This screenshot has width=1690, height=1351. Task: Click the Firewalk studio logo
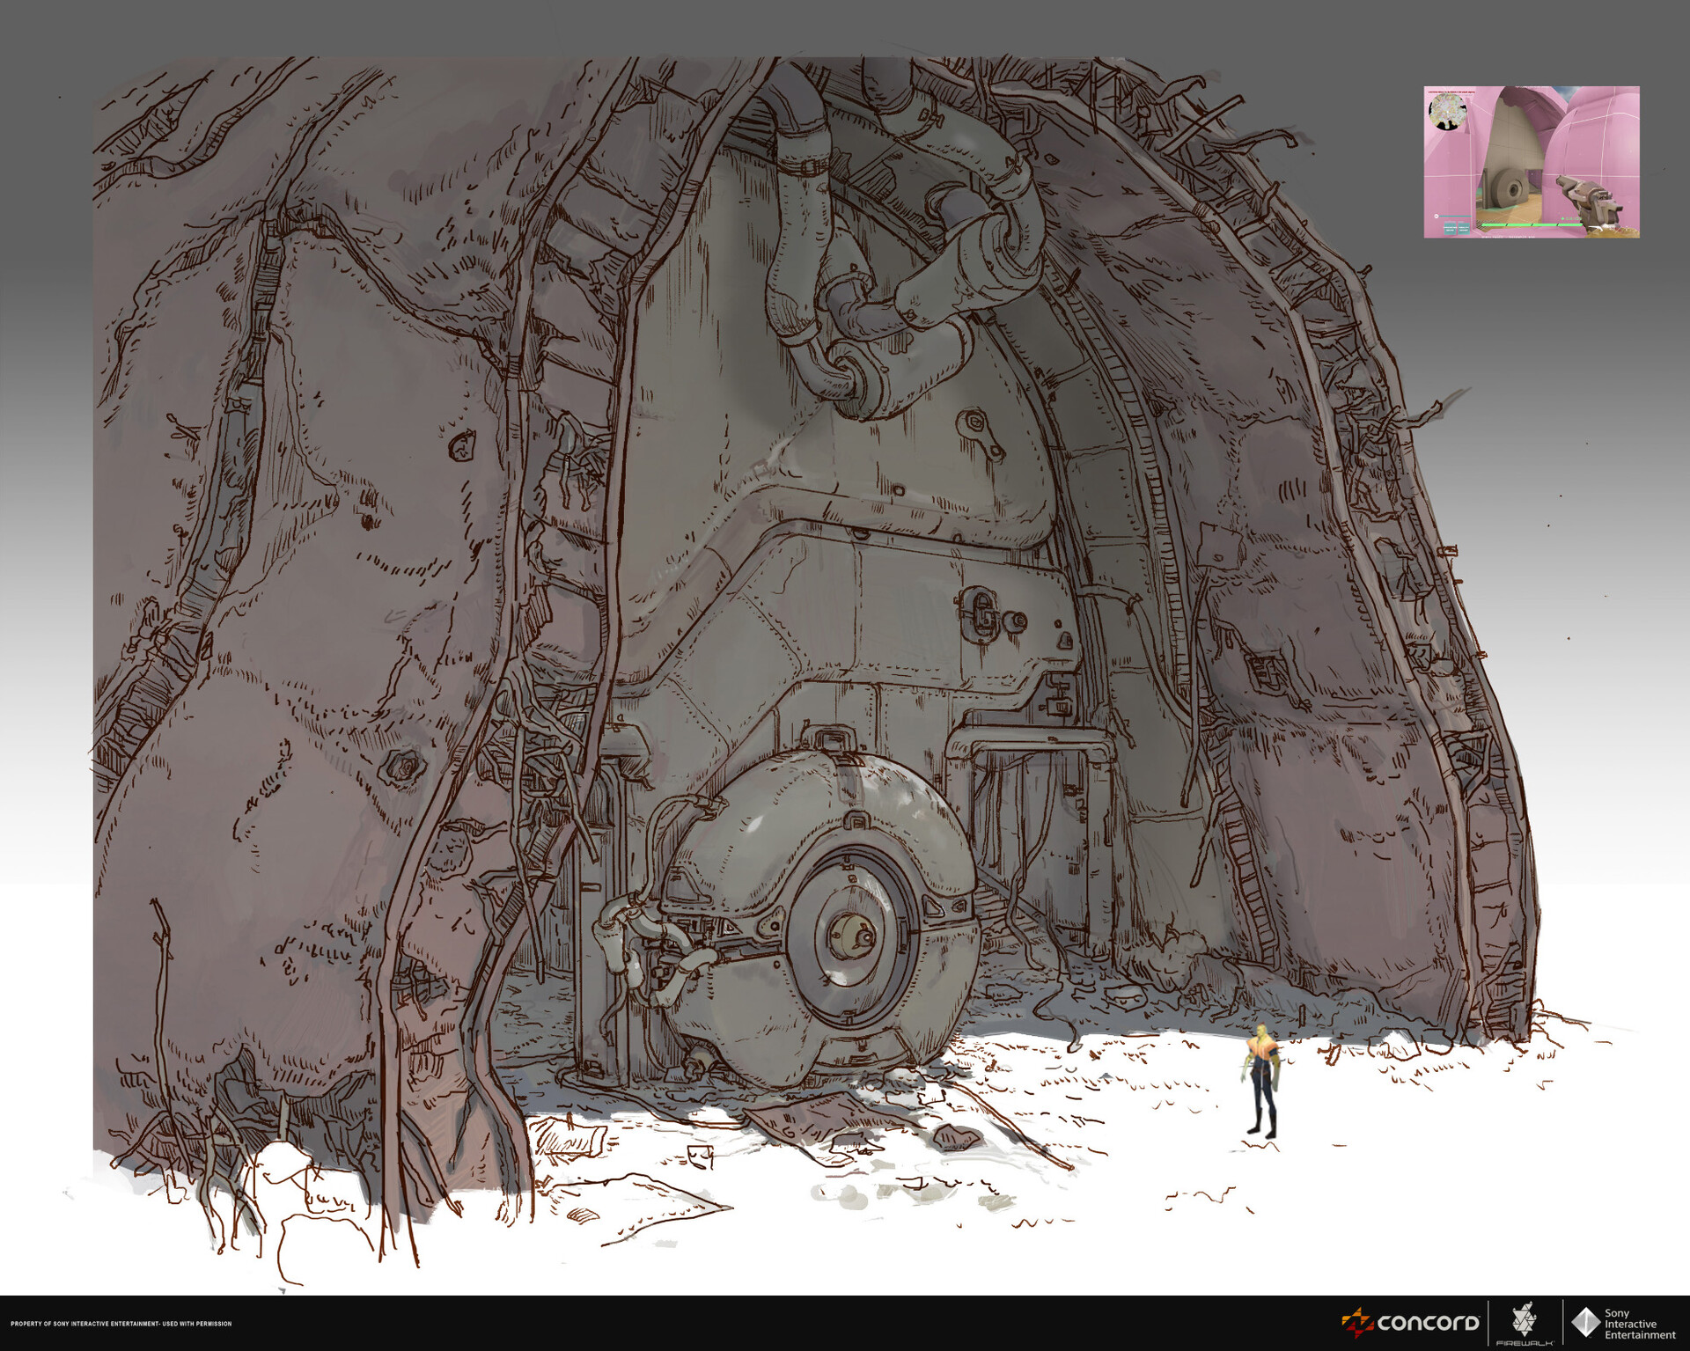pyautogui.click(x=1525, y=1324)
